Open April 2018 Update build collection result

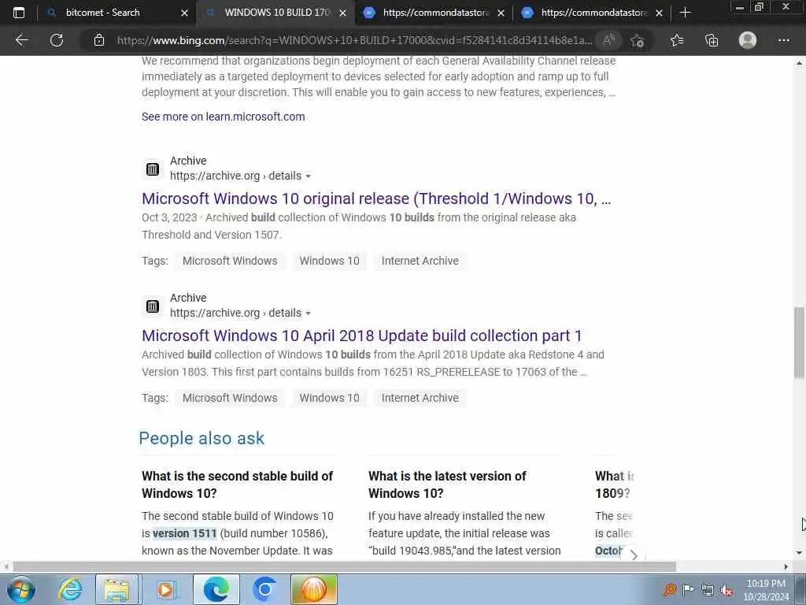362,336
